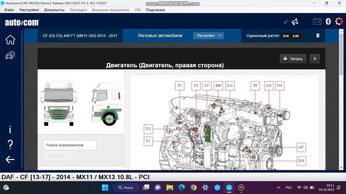Check the battery voltage icon
This screenshot has height=194, width=346.
[x=317, y=22]
